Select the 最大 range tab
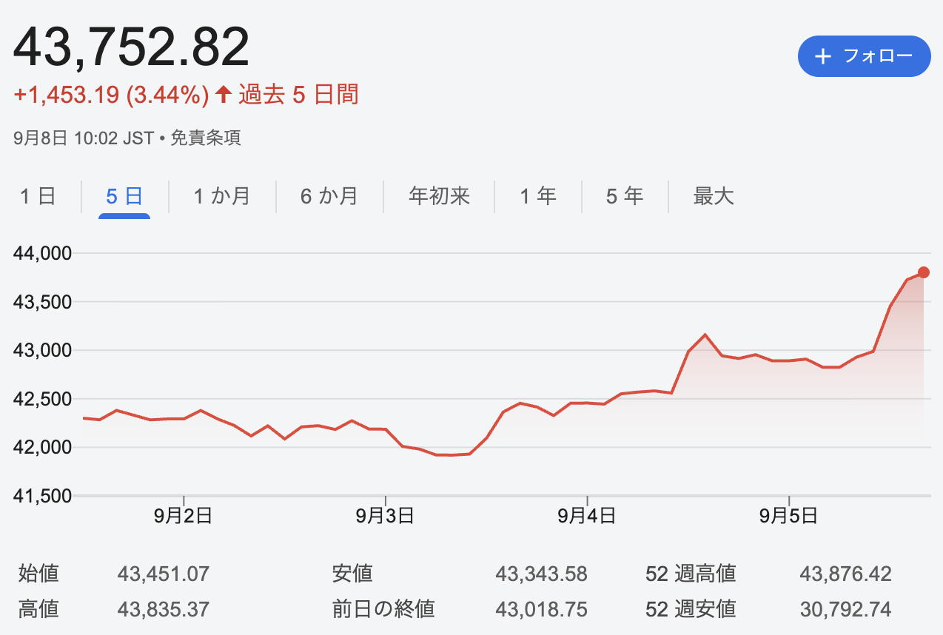Screen dimensions: 943x635 [714, 196]
